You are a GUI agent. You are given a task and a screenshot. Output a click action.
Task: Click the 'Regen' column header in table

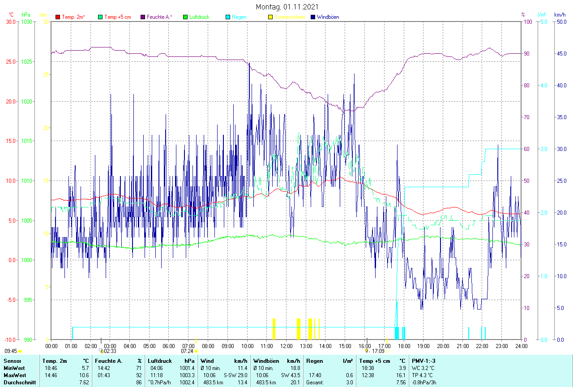[314, 361]
